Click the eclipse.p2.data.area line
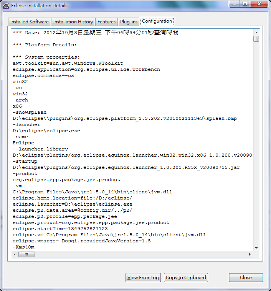This screenshot has height=291, width=271. click(x=72, y=210)
